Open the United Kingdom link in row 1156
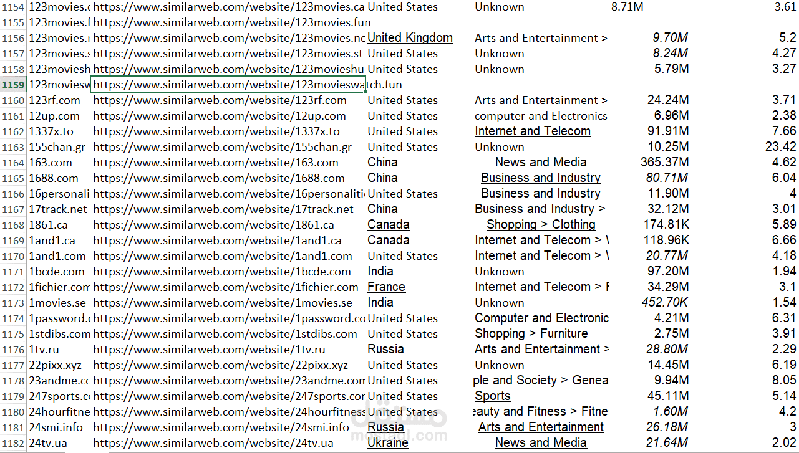 click(410, 38)
